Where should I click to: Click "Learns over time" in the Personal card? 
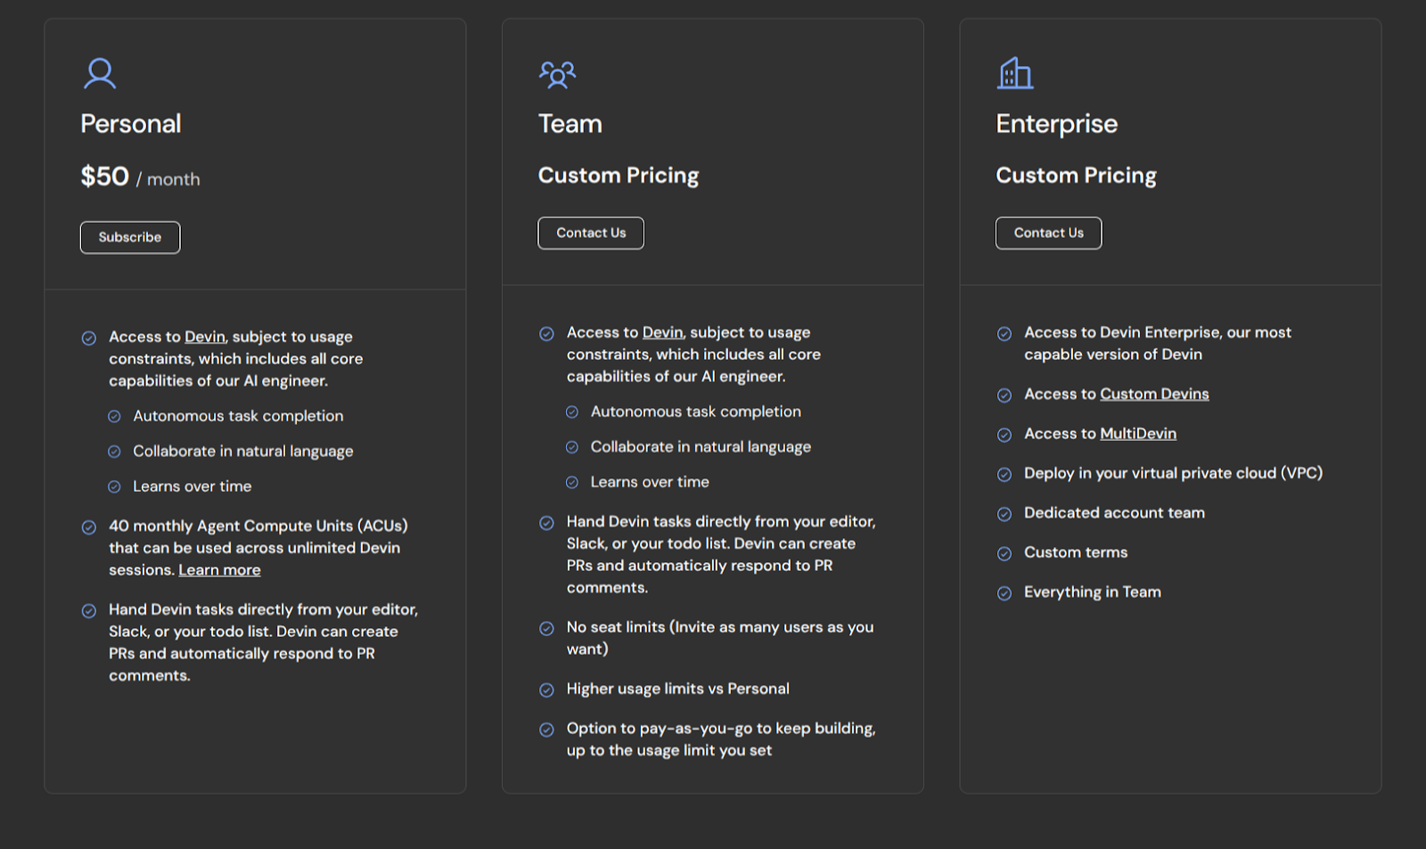193,486
